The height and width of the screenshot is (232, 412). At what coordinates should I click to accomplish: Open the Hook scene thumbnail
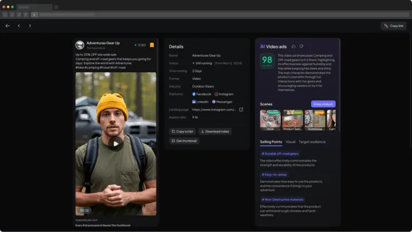pos(270,120)
